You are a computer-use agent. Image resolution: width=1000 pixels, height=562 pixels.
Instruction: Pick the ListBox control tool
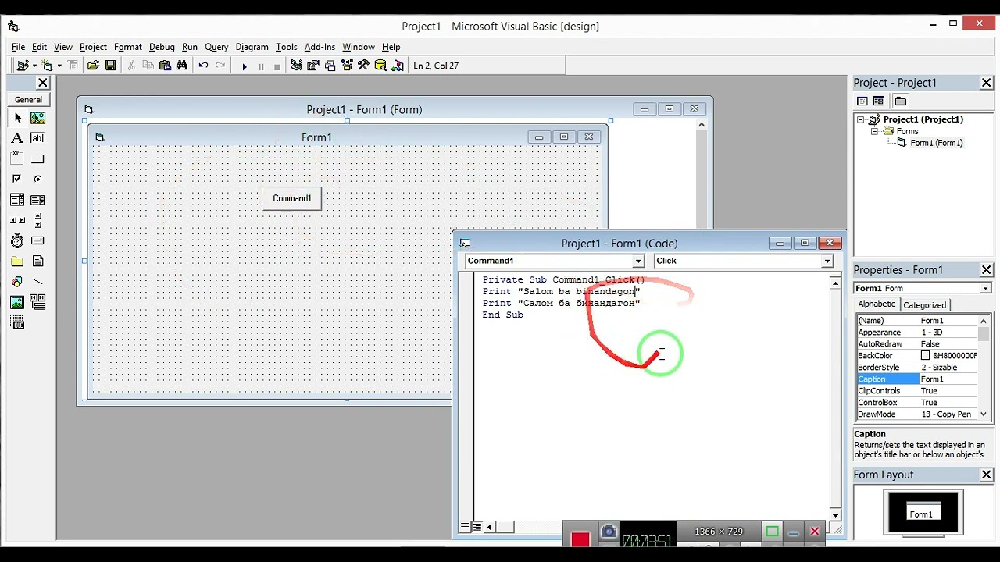point(37,200)
